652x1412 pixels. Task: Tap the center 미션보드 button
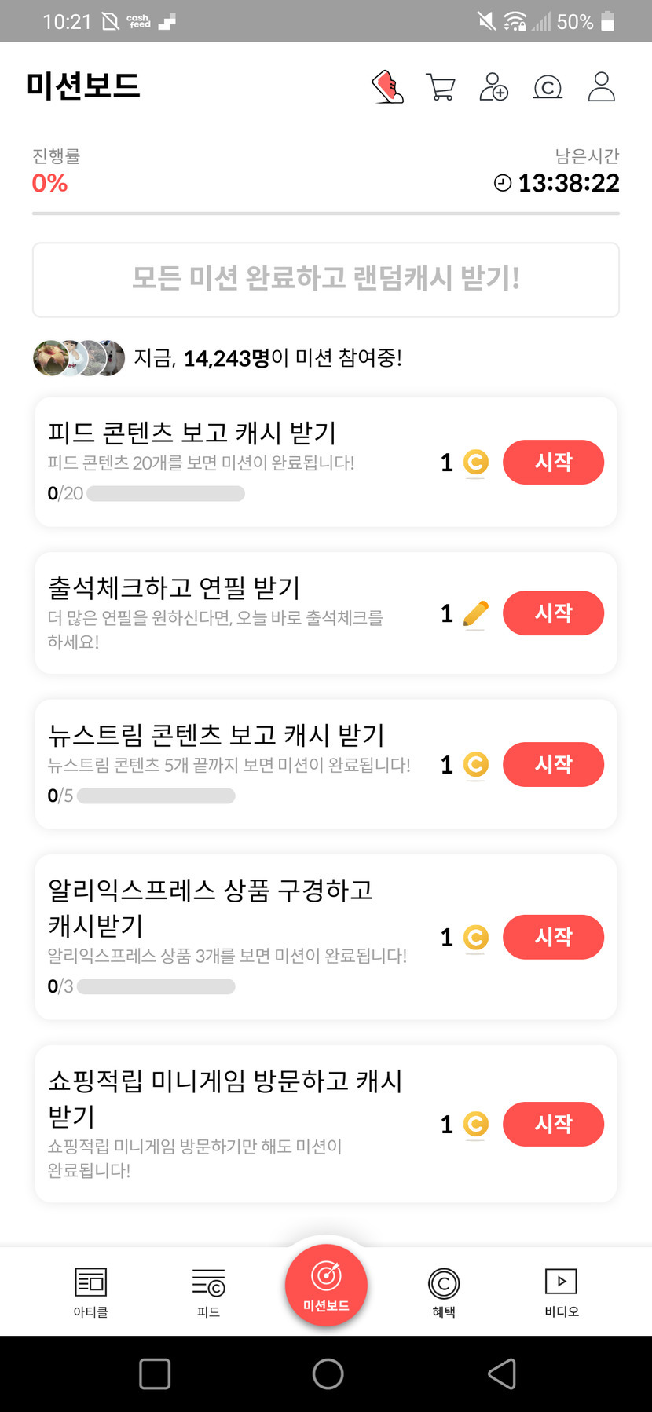326,1285
